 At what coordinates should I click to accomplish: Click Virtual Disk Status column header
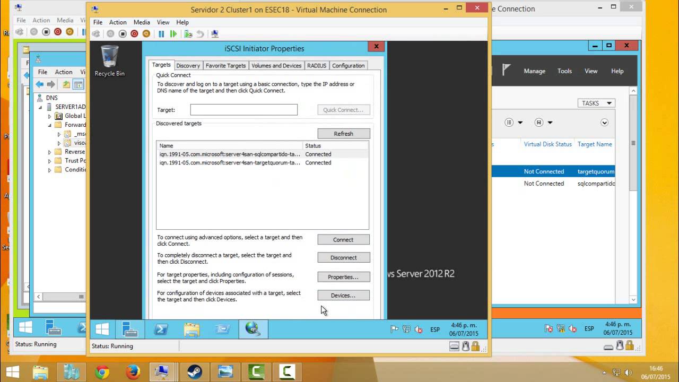point(547,144)
